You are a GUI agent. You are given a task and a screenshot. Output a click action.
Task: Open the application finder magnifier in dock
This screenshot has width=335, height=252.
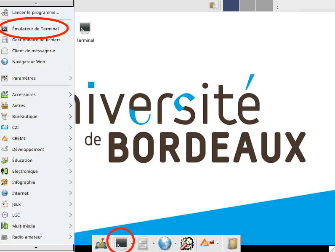click(x=186, y=243)
